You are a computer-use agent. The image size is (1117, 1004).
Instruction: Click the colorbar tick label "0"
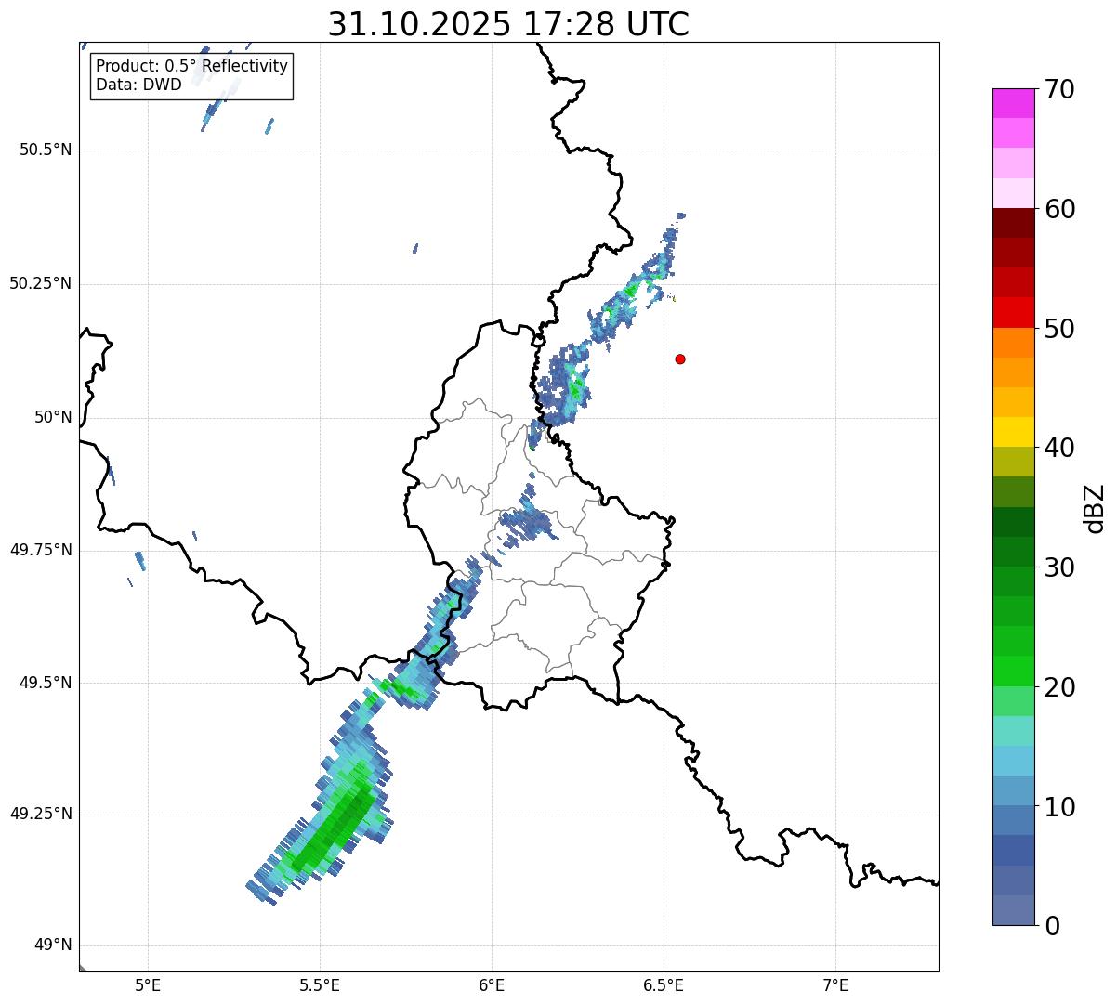pos(1052,926)
